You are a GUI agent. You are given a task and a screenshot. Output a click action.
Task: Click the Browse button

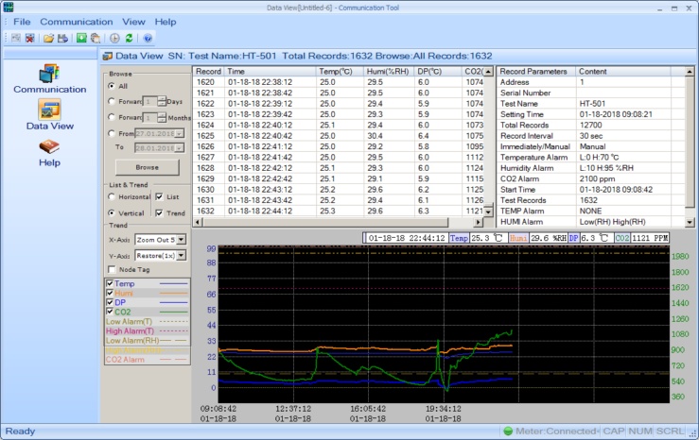(x=148, y=167)
